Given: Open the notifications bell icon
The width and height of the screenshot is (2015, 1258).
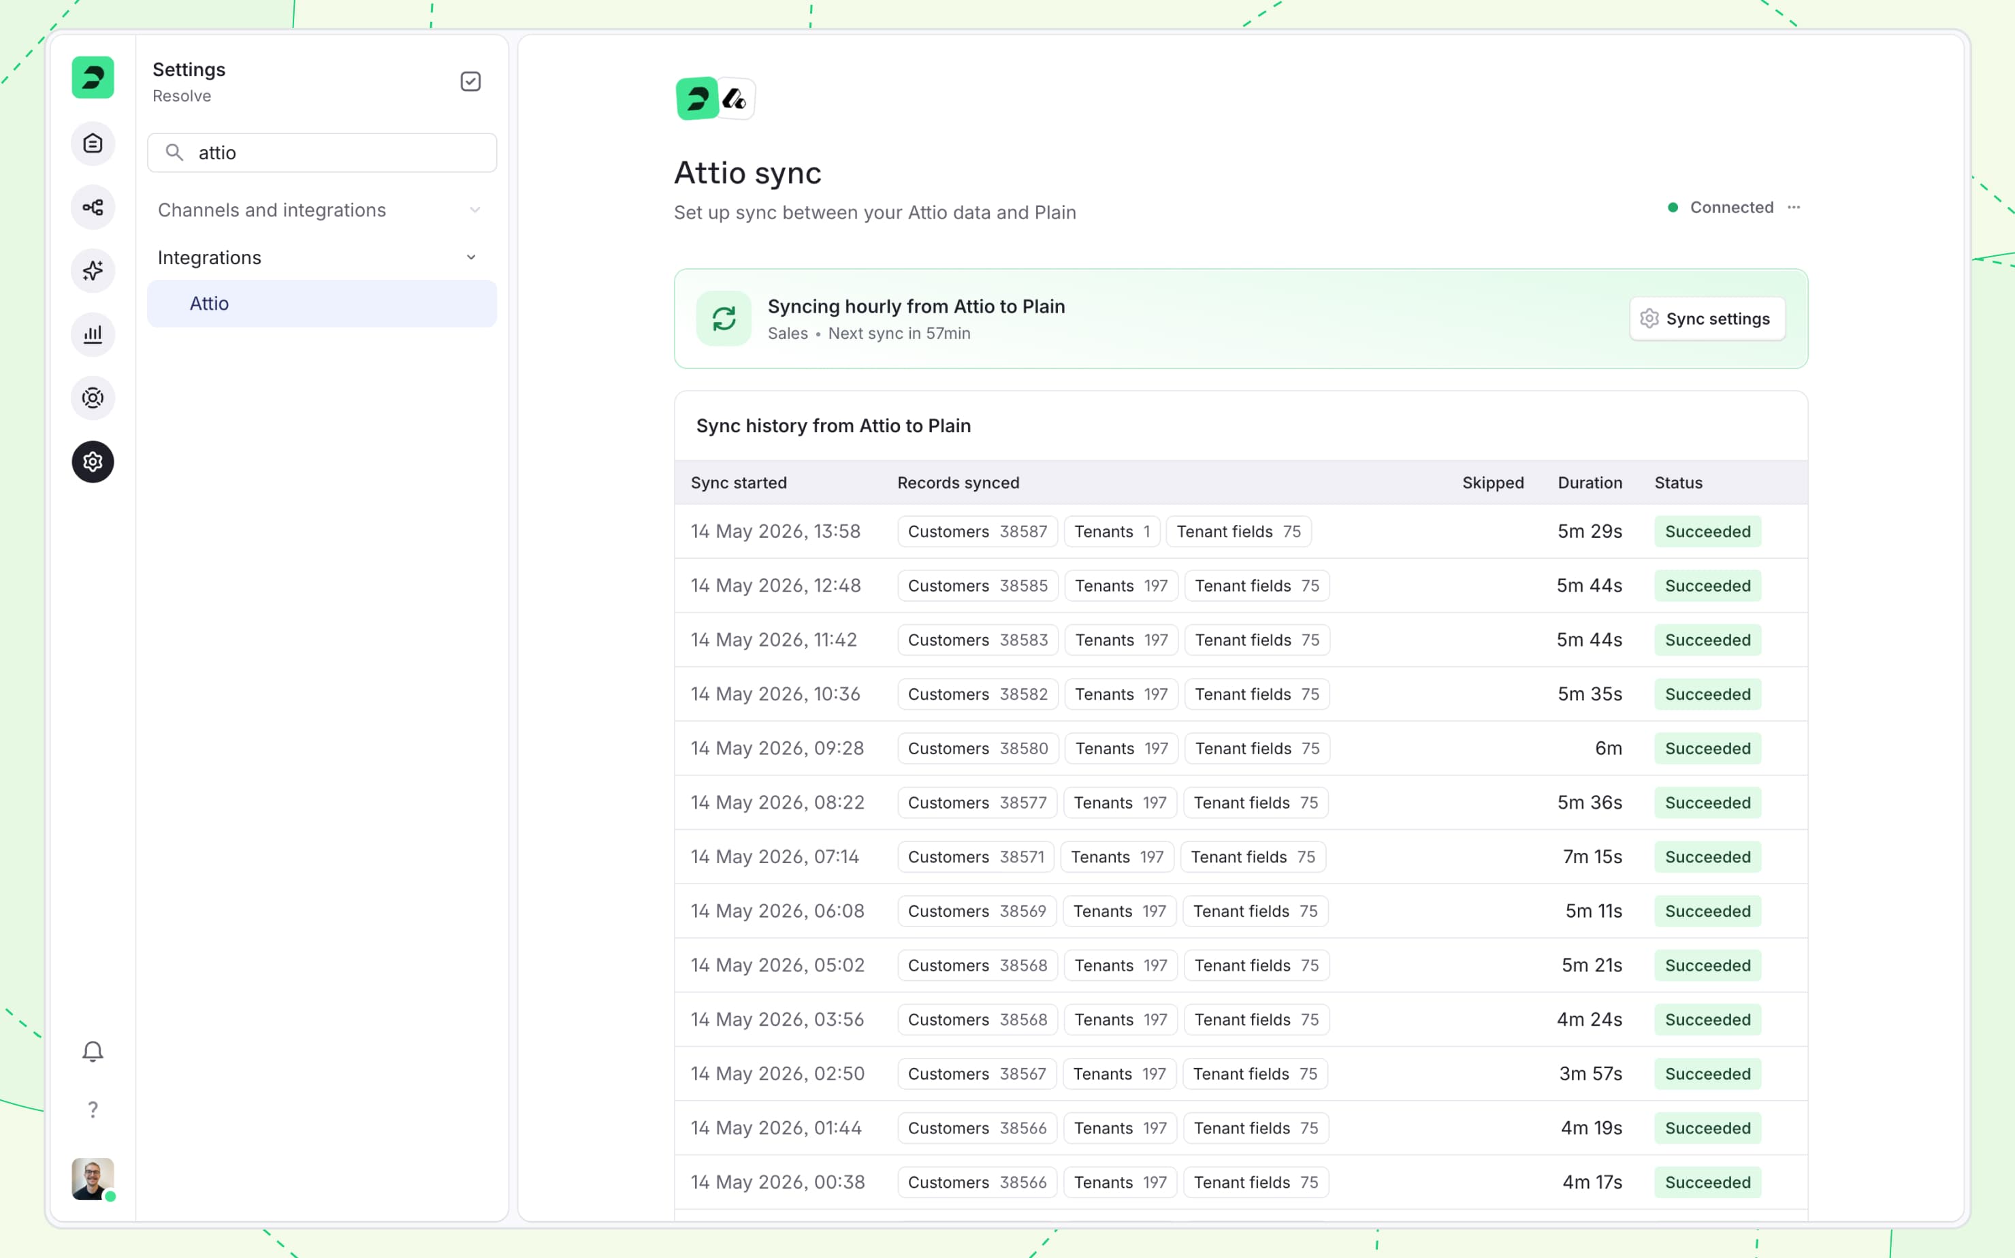Looking at the screenshot, I should pyautogui.click(x=93, y=1052).
